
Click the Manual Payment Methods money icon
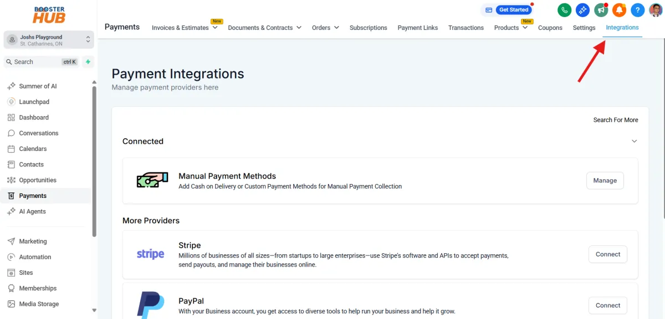click(151, 180)
